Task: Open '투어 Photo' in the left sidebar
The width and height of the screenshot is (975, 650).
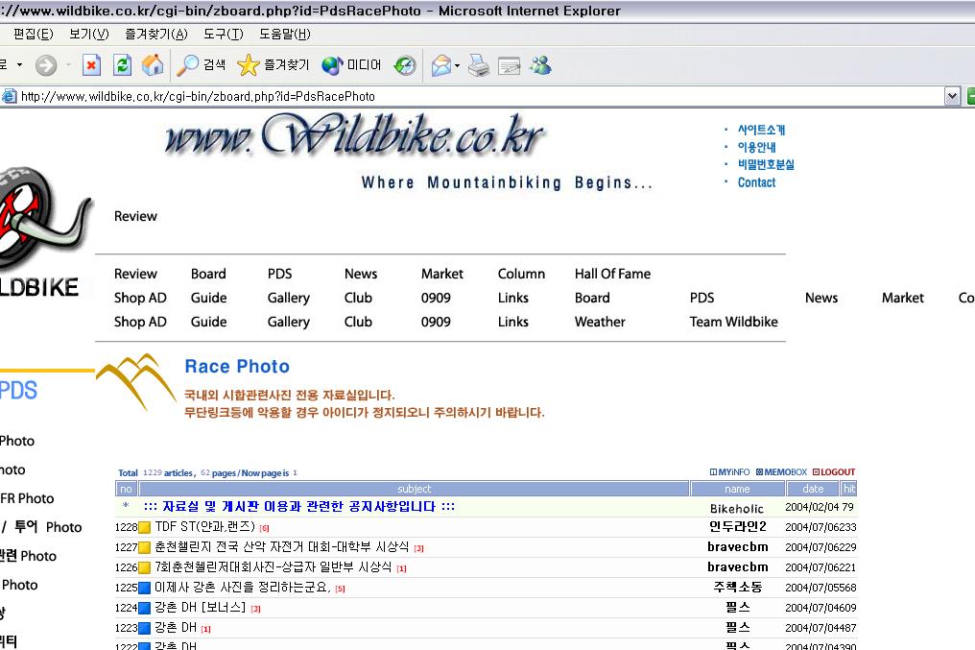Action: (x=48, y=527)
